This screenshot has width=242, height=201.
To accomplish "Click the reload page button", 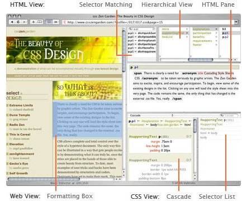I will (x=18, y=22).
